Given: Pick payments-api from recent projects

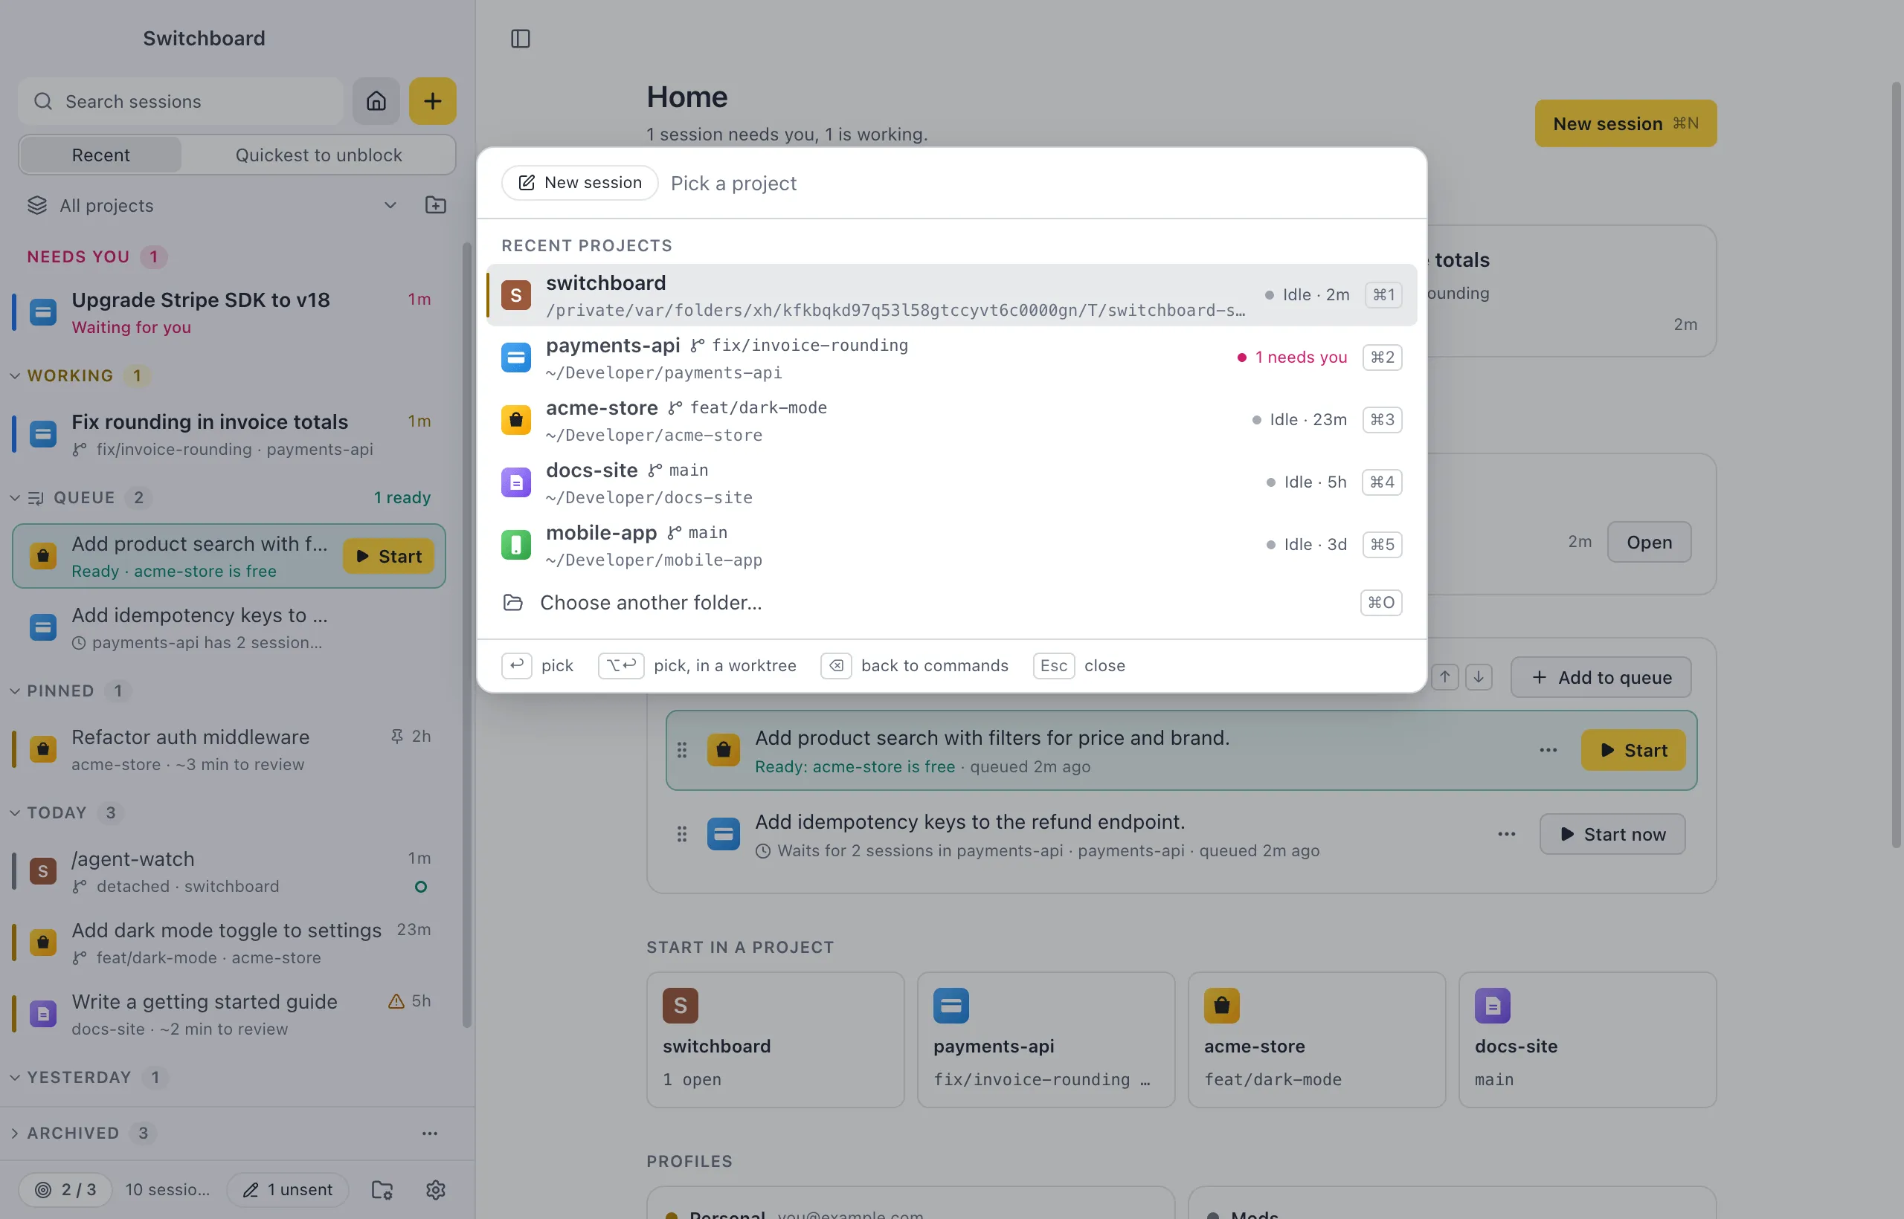Looking at the screenshot, I should 951,357.
